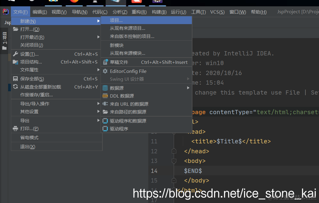Click the chip icon beside 驱动程序
Screen dimensions: 319x203
coord(105,129)
